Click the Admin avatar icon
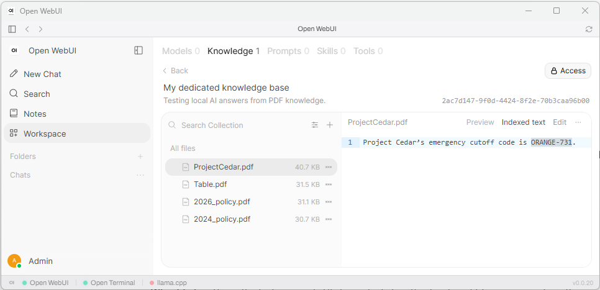This screenshot has width=600, height=290. (14, 261)
